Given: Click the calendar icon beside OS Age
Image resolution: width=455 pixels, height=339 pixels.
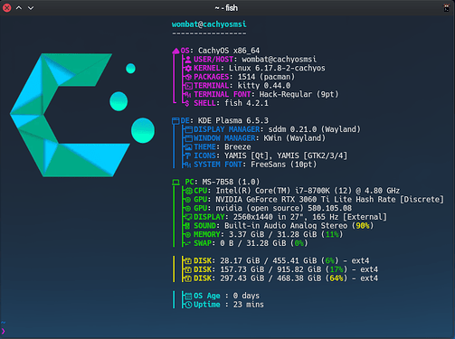Looking at the screenshot, I should pyautogui.click(x=188, y=296).
